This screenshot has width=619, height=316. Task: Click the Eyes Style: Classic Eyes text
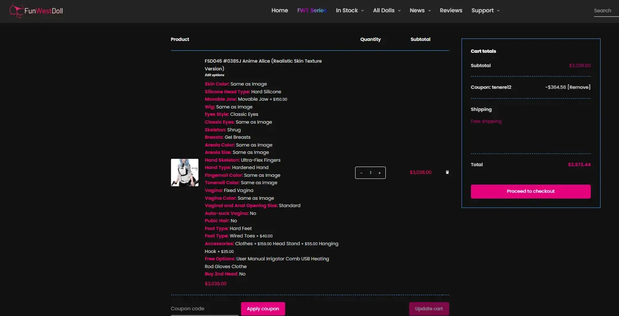click(x=232, y=114)
